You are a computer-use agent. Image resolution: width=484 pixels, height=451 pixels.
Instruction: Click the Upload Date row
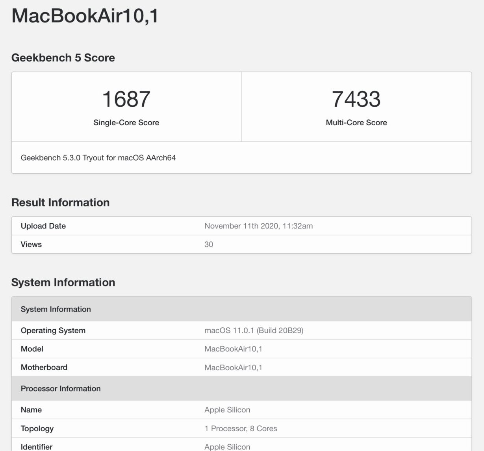(x=43, y=226)
